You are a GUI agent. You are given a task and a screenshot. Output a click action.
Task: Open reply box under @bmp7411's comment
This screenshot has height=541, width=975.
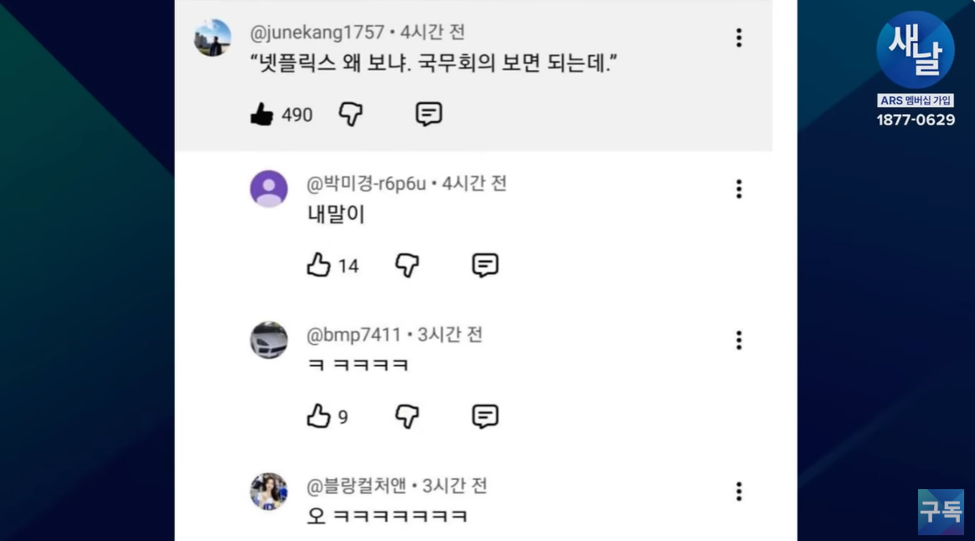[x=485, y=416]
